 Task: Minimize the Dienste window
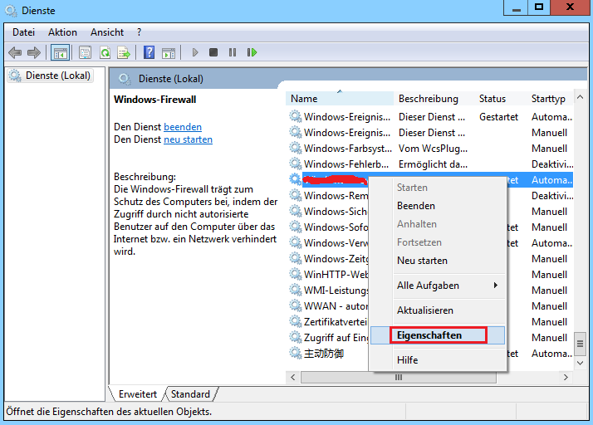click(516, 8)
